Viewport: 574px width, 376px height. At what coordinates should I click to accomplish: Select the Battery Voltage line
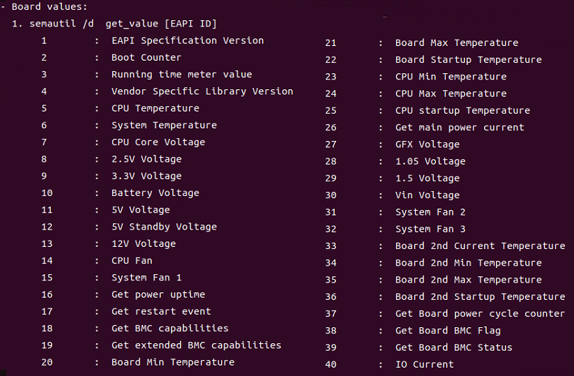pos(155,193)
